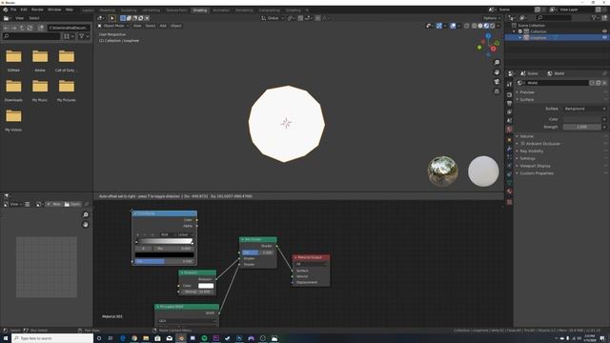
Task: Select the cursor select tool in viewport header
Action: pos(112,18)
